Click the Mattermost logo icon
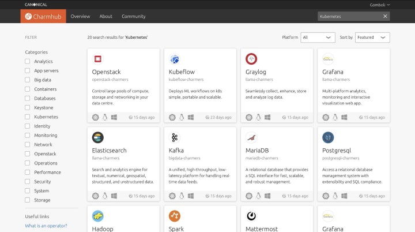 coord(251,216)
